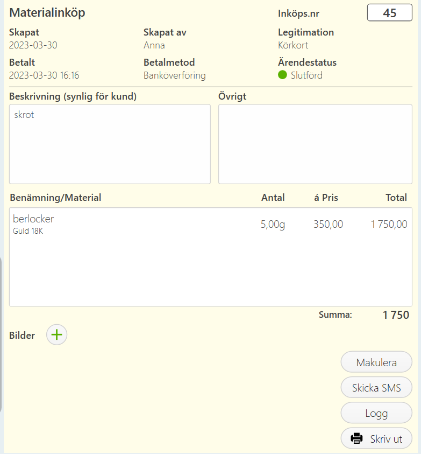Click the 1 750,00 row total
Screen dimensions: 421x454
389,225
